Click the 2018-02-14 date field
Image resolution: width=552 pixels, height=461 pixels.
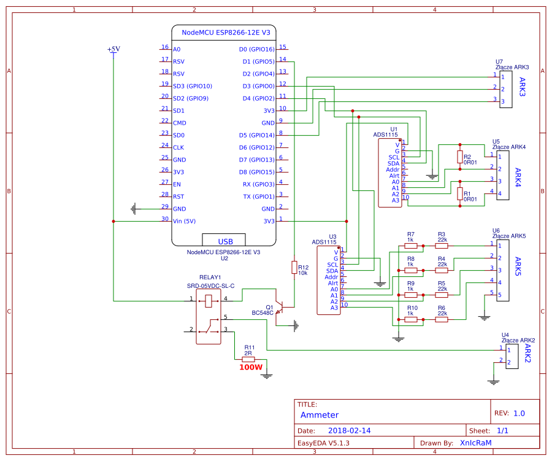351,430
